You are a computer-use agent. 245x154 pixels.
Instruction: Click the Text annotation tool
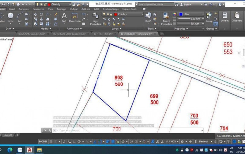tap(64, 17)
